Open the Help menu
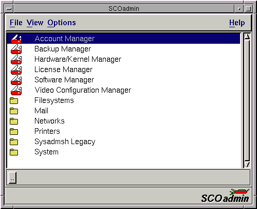Screen dimensions: 257x209 pyautogui.click(x=237, y=23)
